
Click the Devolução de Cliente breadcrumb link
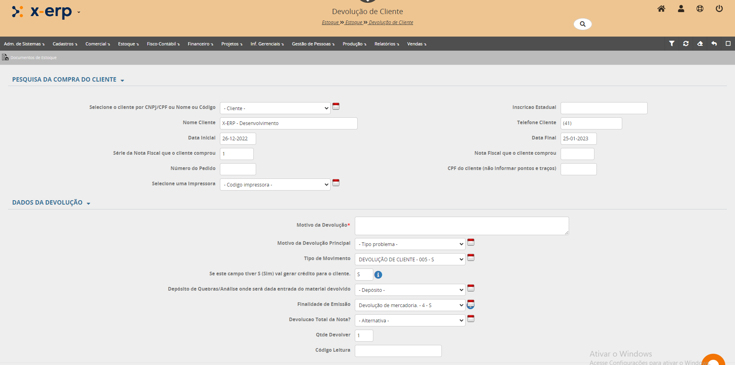[x=391, y=23]
